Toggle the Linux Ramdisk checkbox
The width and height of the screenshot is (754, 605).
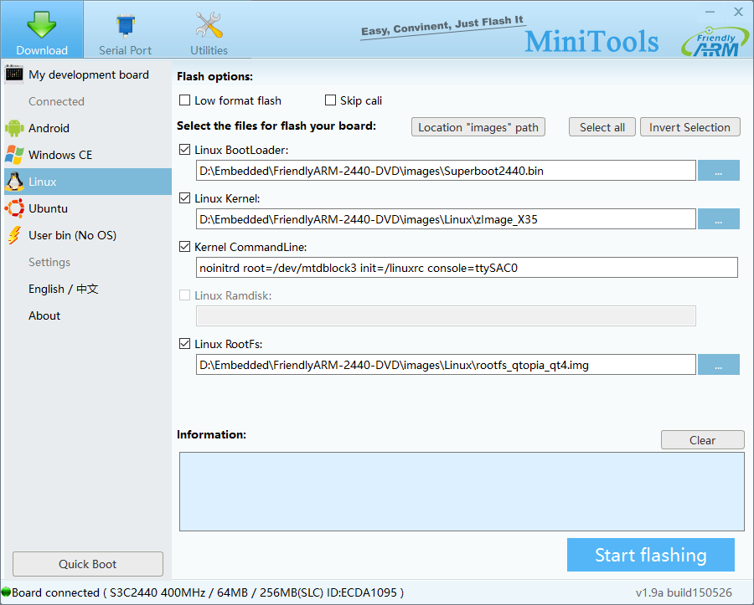coord(184,295)
